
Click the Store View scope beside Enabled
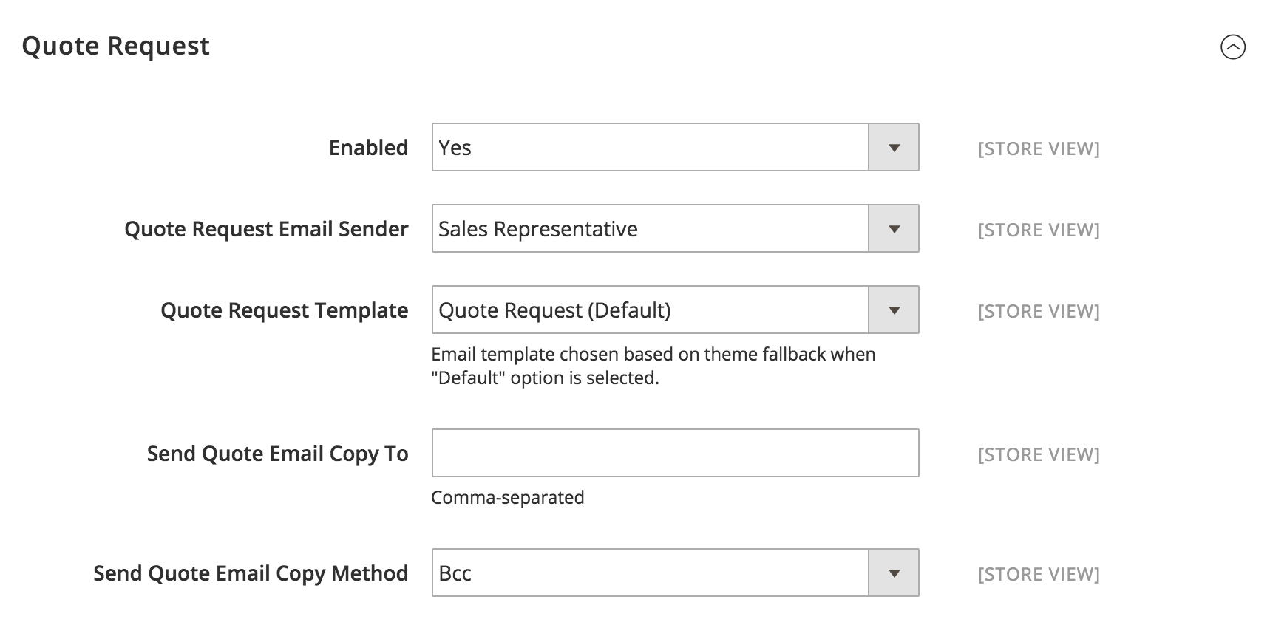pyautogui.click(x=1038, y=148)
